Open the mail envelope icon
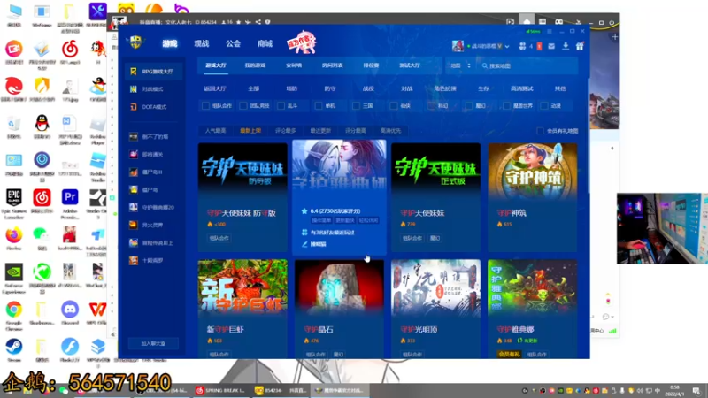708x398 pixels. coord(551,46)
